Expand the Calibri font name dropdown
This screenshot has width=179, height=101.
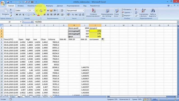(28, 11)
